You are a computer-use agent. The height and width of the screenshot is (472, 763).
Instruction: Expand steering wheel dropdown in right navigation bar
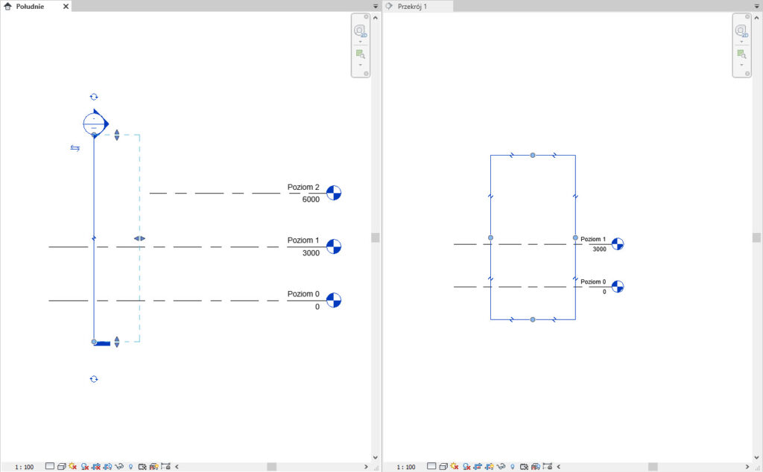click(741, 42)
